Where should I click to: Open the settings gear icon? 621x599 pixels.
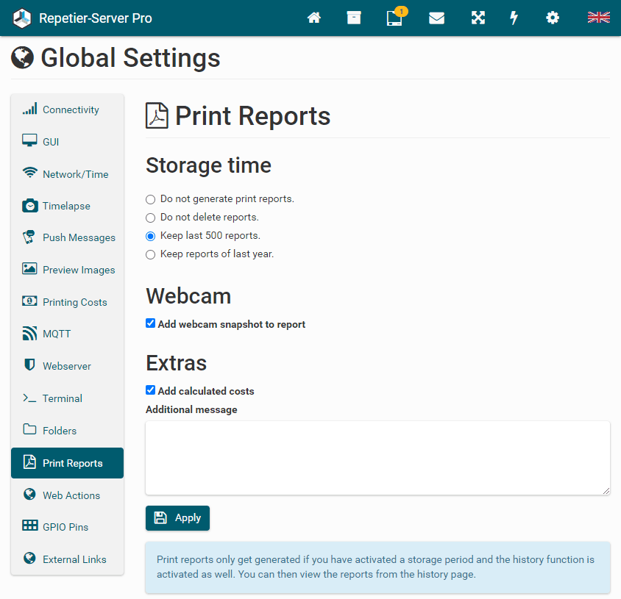[x=553, y=18]
